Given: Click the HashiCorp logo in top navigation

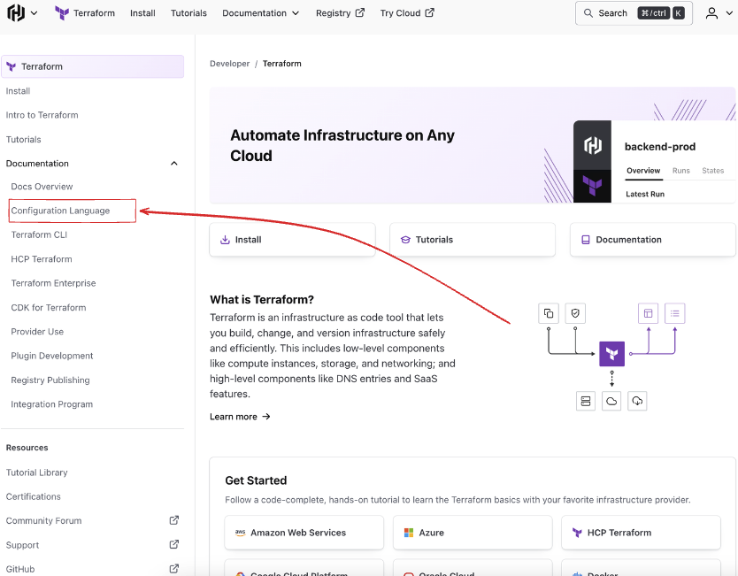Looking at the screenshot, I should tap(16, 13).
